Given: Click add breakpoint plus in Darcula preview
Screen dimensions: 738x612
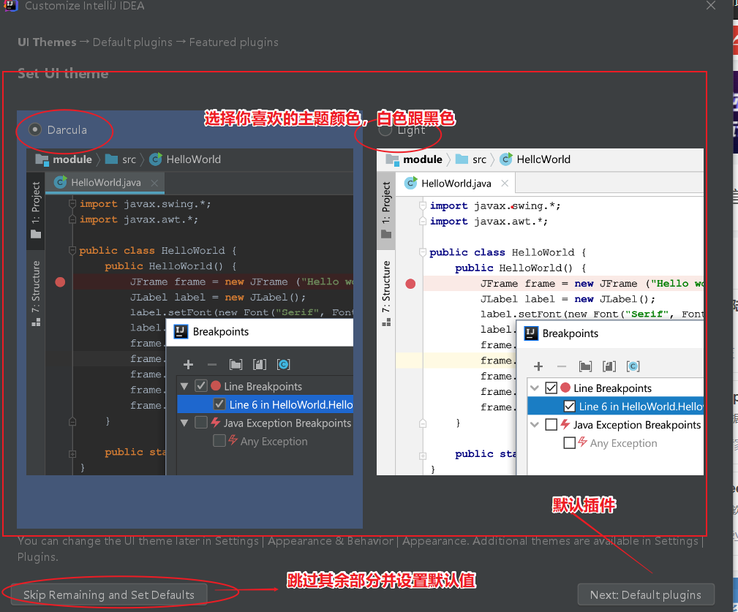Looking at the screenshot, I should (x=188, y=365).
